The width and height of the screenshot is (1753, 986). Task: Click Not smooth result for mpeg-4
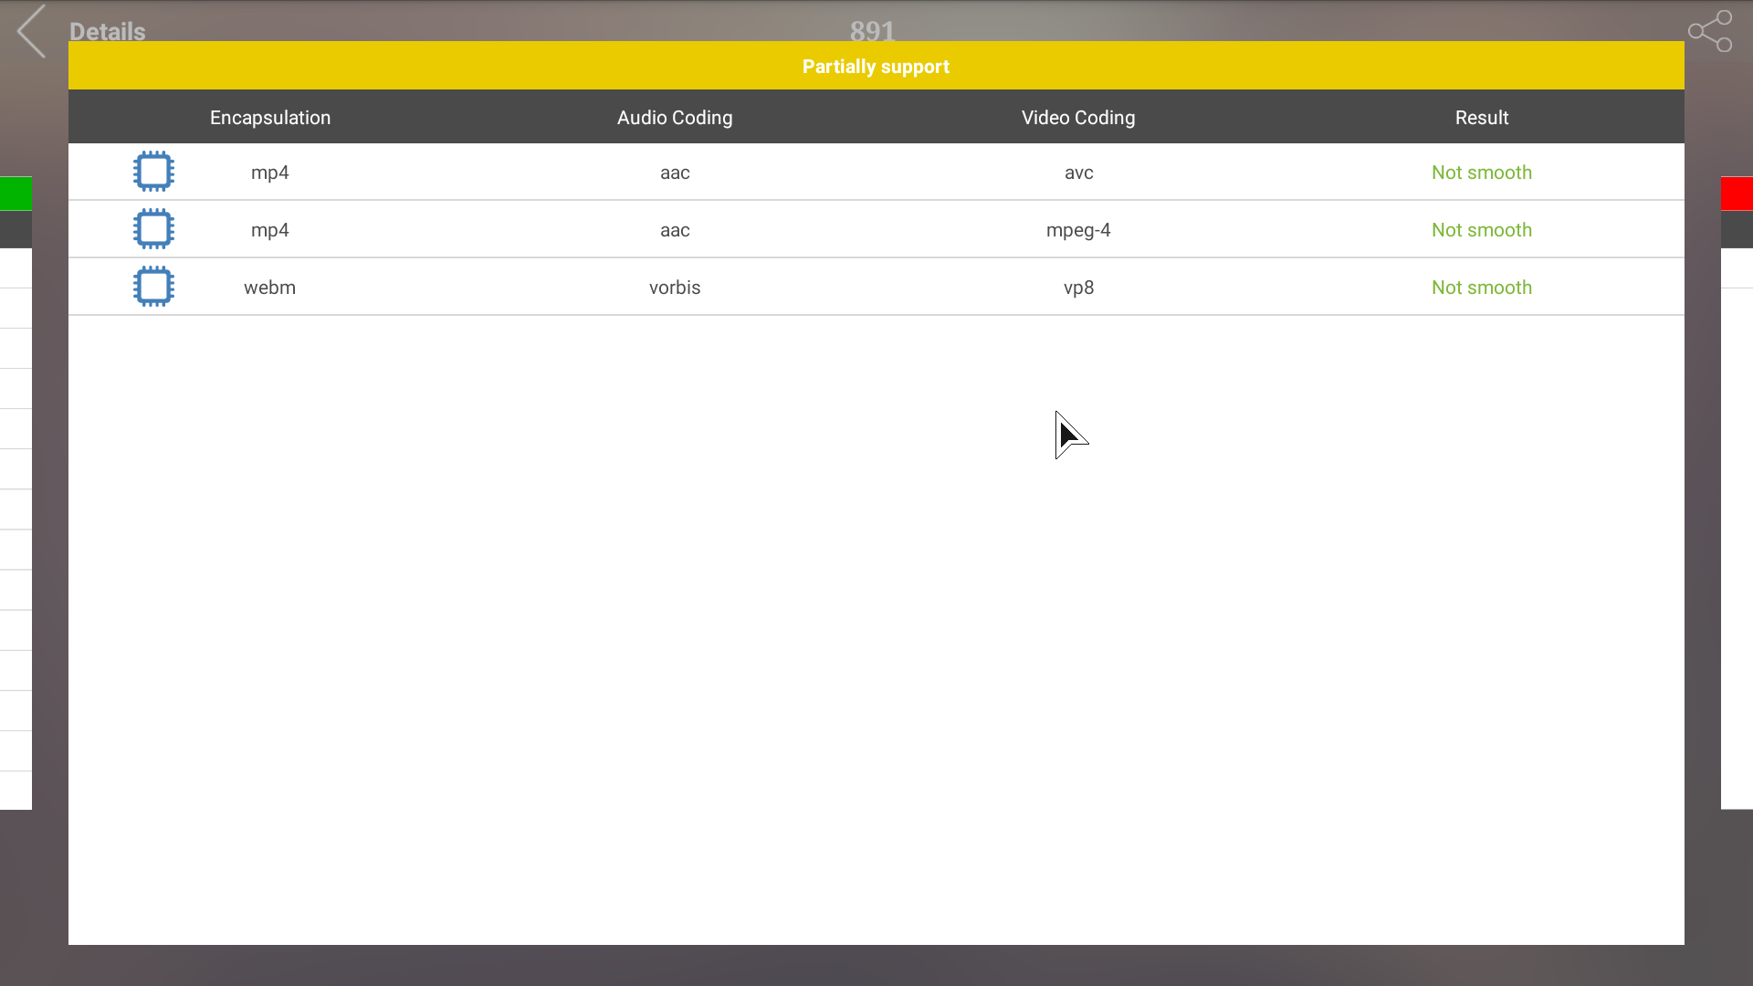point(1481,230)
